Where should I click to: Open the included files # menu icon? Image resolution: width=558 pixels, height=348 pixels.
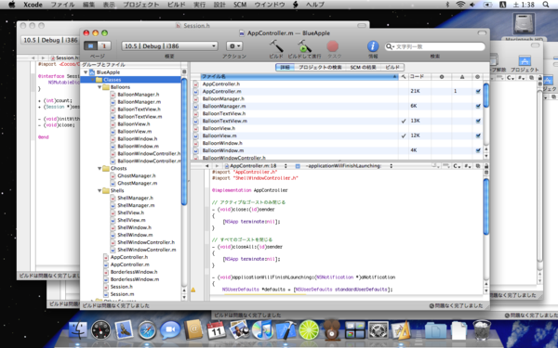(468, 166)
